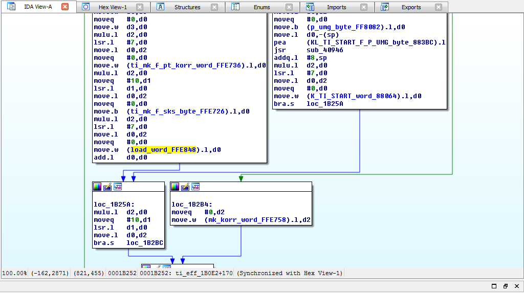Viewport: 524px width, 293px height.
Task: Click the moveq #0,d2 instruction
Action: point(198,212)
